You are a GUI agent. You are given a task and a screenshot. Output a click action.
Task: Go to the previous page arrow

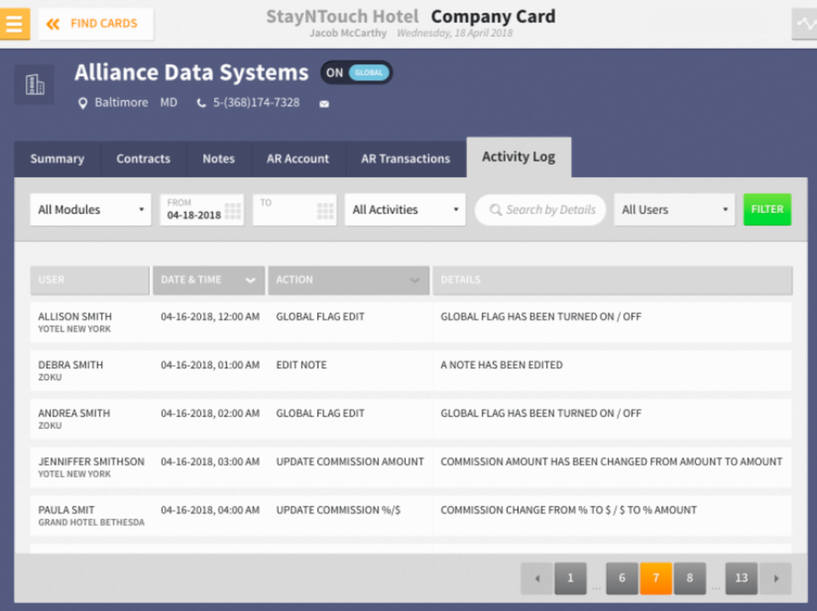[x=536, y=578]
